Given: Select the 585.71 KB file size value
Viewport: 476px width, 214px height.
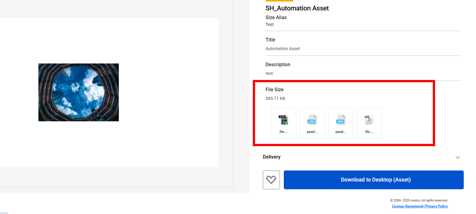Looking at the screenshot, I should [275, 99].
